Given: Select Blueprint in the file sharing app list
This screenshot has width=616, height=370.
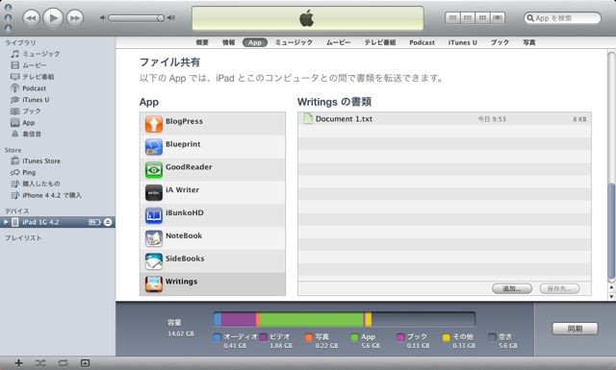Looking at the screenshot, I should tap(213, 146).
